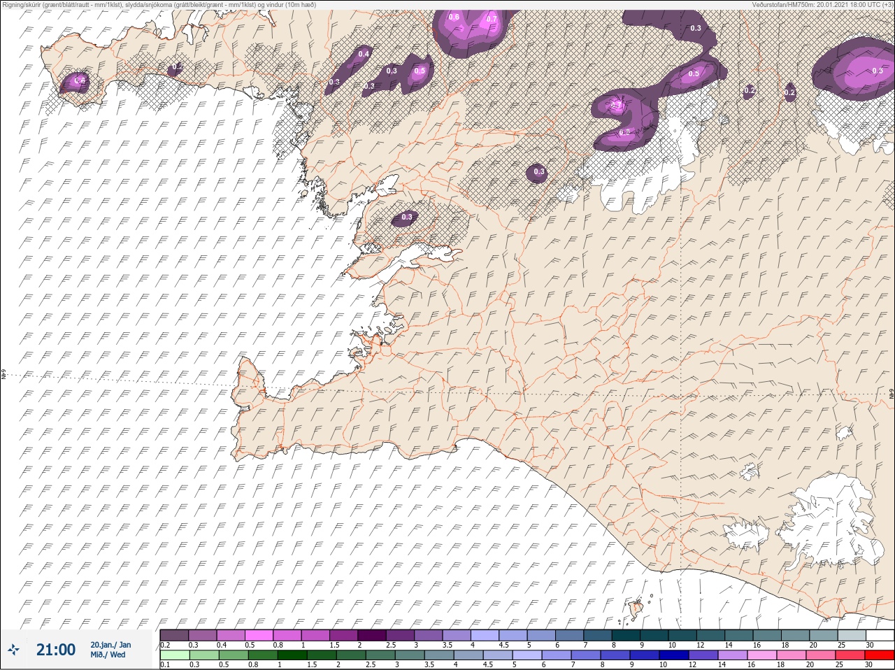Image resolution: width=895 pixels, height=670 pixels.
Task: Select the dark purple upper legend swatch at 2
Action: pyautogui.click(x=373, y=635)
